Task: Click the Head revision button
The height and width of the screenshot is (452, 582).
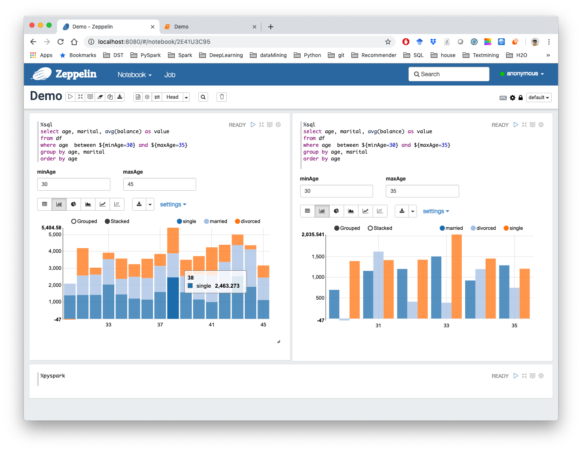Action: (x=172, y=97)
